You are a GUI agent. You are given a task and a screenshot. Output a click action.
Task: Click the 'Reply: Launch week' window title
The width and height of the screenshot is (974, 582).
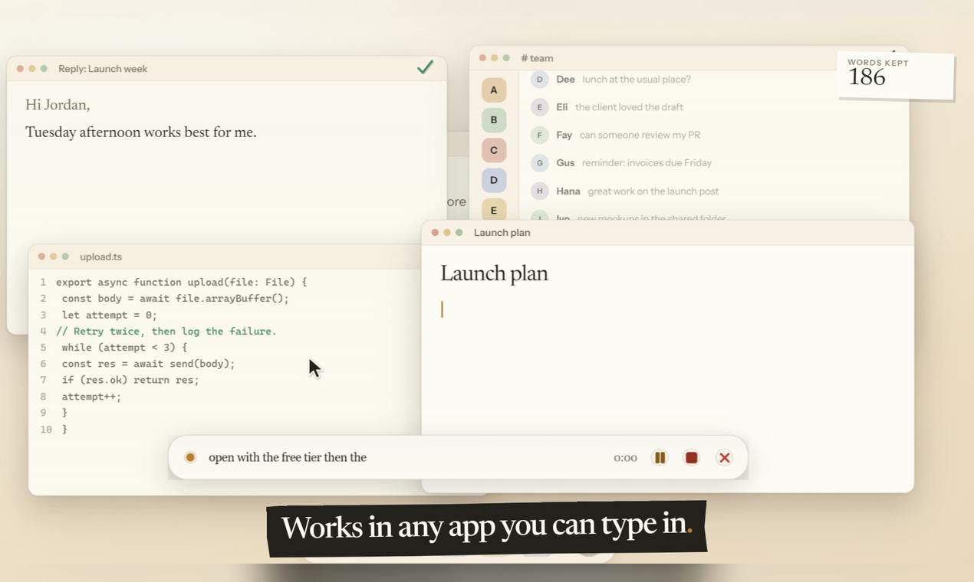103,69
